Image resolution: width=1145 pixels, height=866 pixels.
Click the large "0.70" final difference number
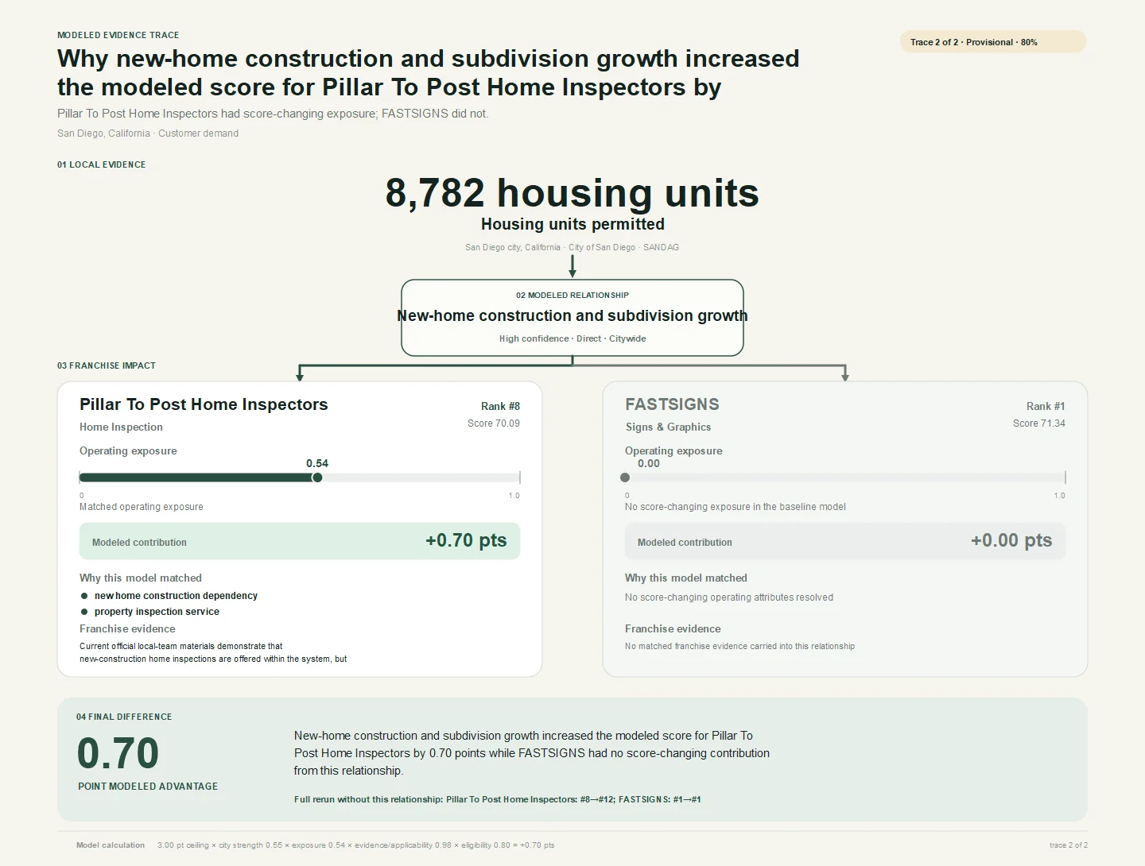click(x=118, y=753)
